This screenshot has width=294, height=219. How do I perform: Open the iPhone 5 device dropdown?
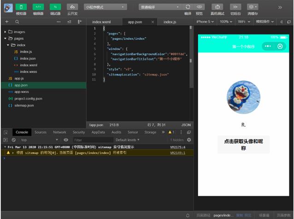pyautogui.click(x=205, y=22)
